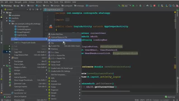Open the Refactor context submenu
This screenshot has height=101, width=179.
click(x=29, y=74)
